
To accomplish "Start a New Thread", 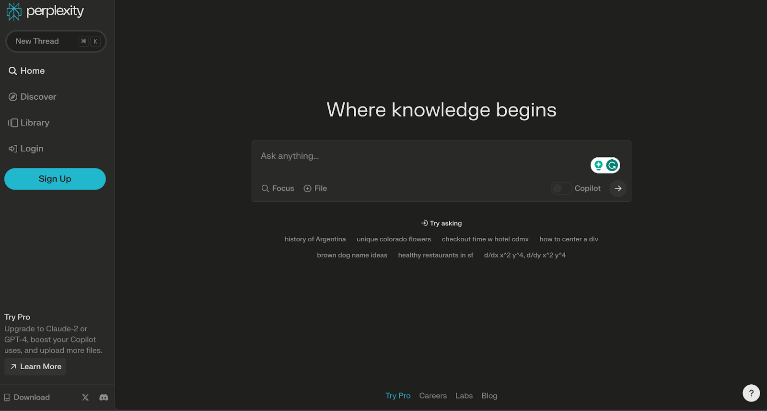I will point(56,41).
